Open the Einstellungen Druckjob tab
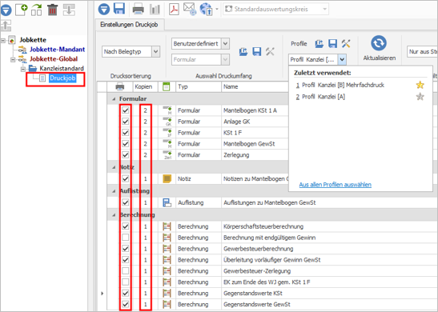Image resolution: width=438 pixels, height=312 pixels. click(x=130, y=25)
